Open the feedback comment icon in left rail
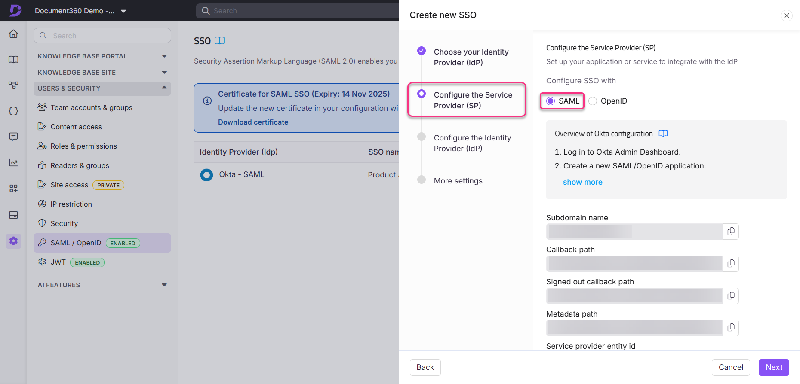This screenshot has height=384, width=800. click(x=13, y=137)
